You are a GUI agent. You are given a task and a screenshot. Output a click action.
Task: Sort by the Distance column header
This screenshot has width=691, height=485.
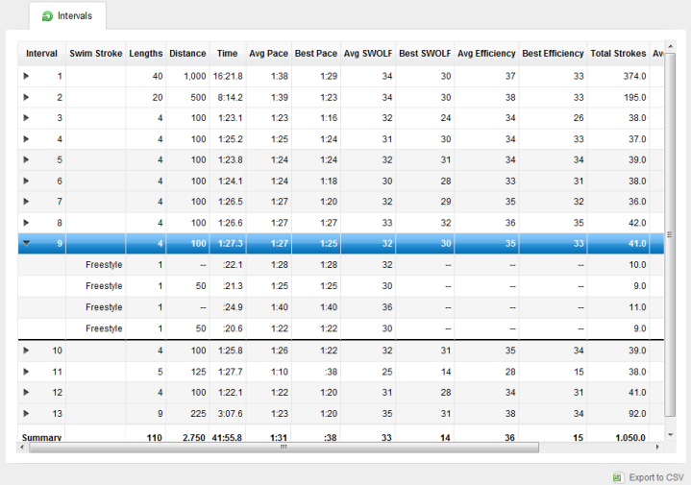(x=187, y=53)
